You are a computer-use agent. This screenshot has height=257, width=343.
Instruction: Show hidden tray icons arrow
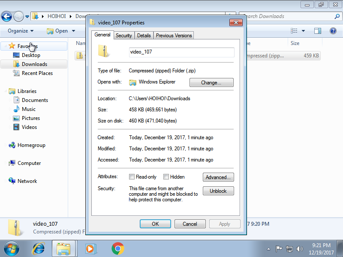tap(269, 249)
